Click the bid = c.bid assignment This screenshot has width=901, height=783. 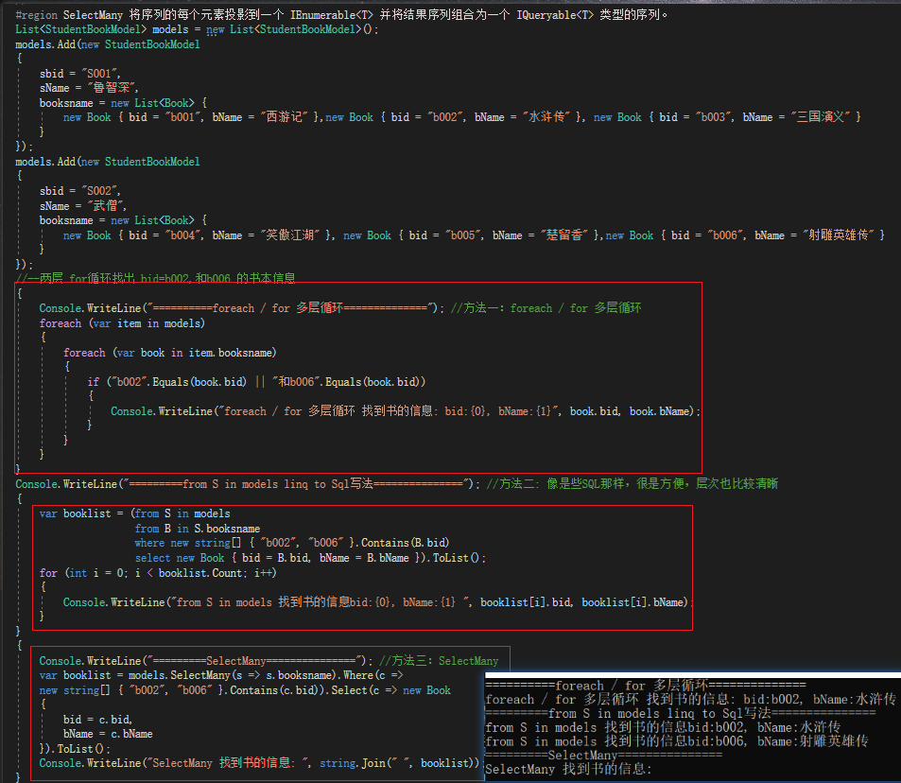[x=97, y=720]
